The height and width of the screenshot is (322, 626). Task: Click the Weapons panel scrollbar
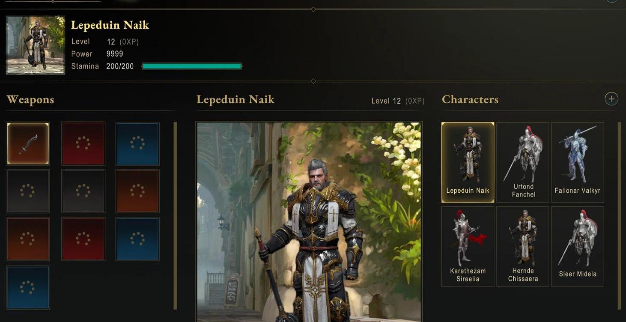175,216
